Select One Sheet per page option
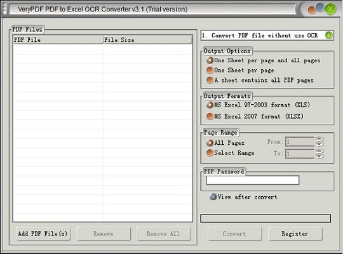This screenshot has height=254, width=343. pos(240,70)
